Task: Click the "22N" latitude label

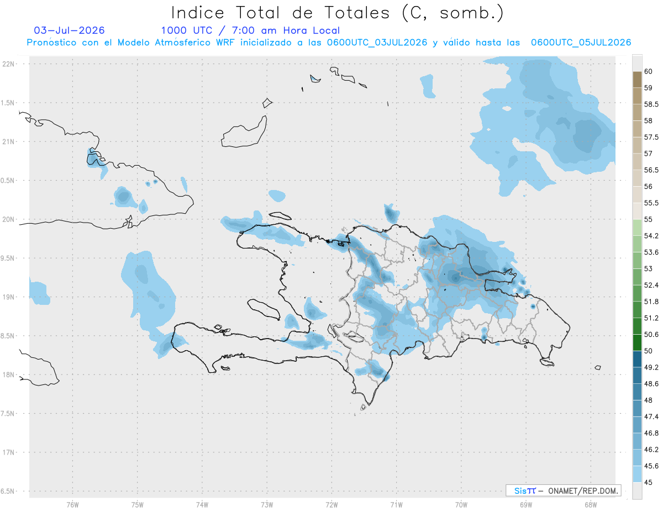Action: [9, 64]
